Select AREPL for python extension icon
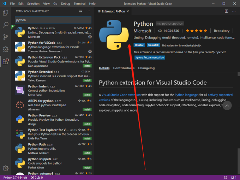Screen dimensions: 240x180 click(x=20, y=105)
